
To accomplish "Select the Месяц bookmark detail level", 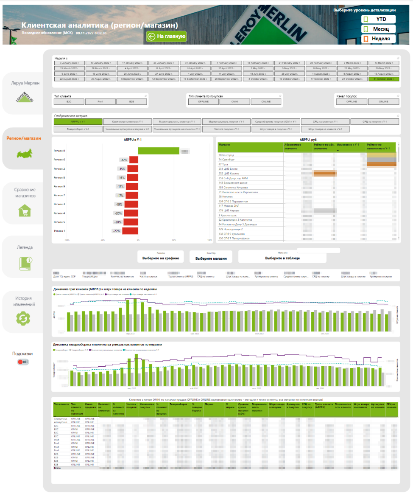I will (379, 29).
